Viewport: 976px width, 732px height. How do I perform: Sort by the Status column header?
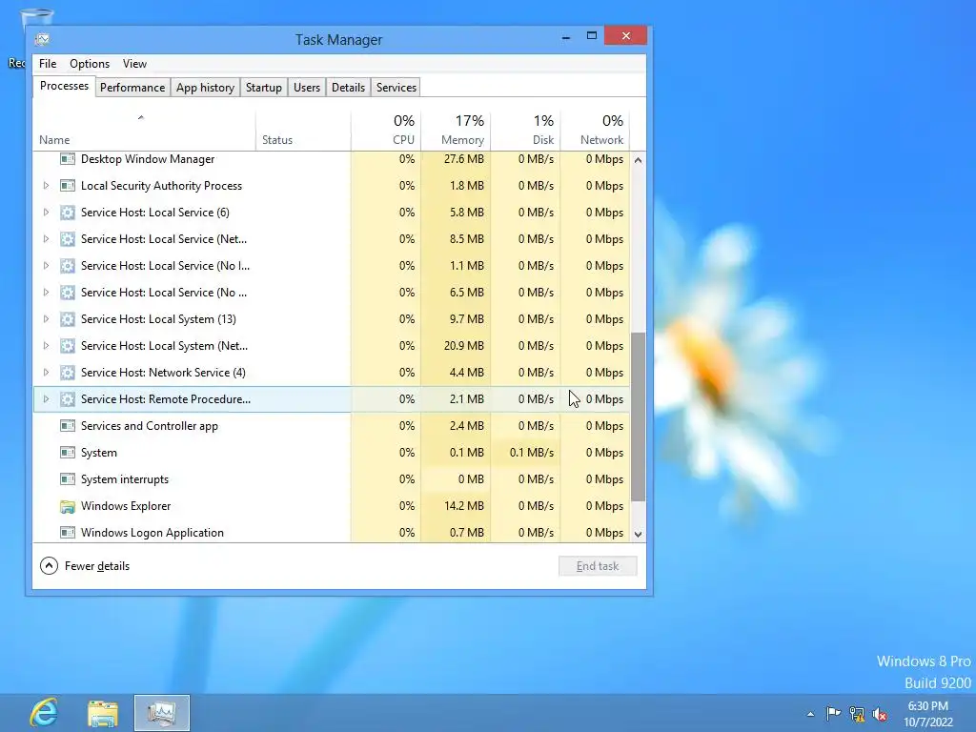coord(303,131)
